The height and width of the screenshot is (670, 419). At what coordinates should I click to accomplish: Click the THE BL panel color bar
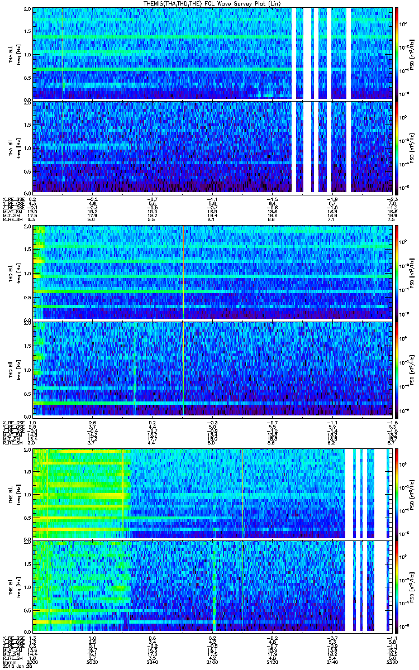397,494
